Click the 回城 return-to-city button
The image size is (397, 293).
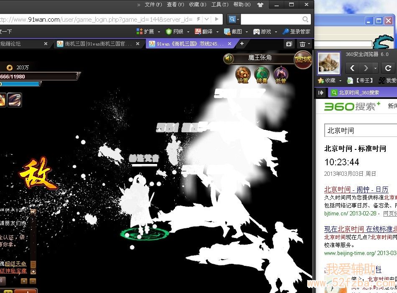point(303,60)
